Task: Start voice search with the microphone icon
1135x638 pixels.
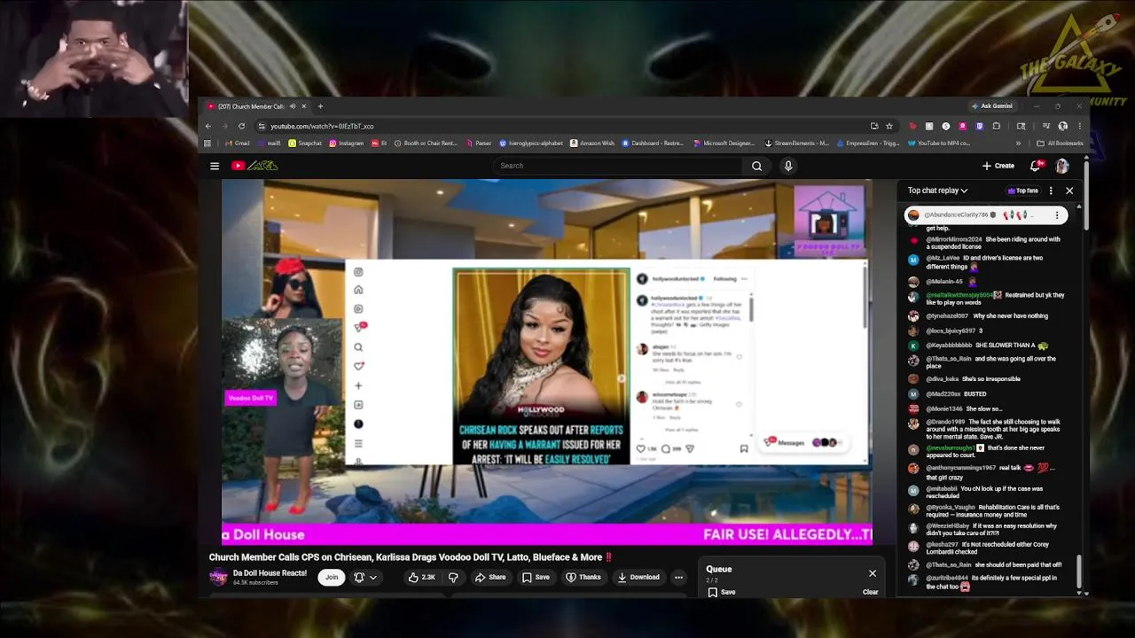Action: [x=787, y=166]
